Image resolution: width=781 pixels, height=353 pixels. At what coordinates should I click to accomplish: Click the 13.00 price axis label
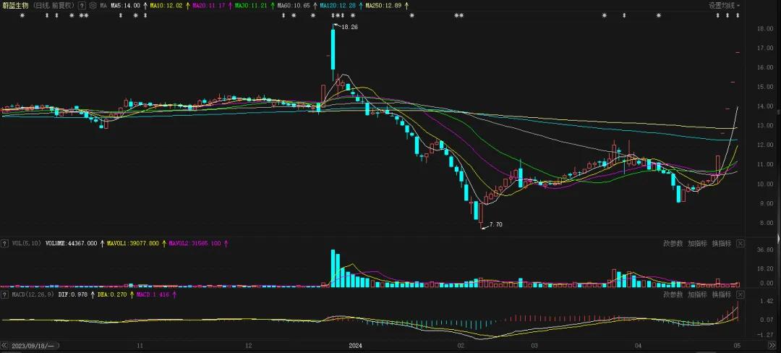click(x=765, y=126)
